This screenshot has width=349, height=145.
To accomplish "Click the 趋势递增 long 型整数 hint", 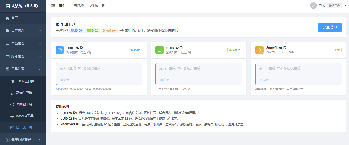I will click(280, 89).
